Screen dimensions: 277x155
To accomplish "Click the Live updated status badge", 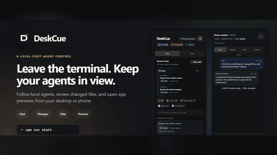I will [x=240, y=39].
